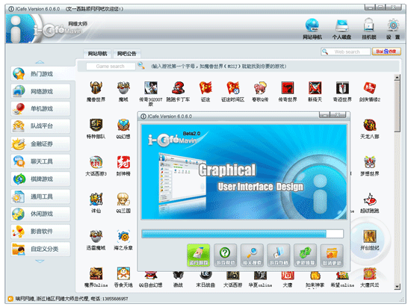Launch the 梦想世界 game

coord(370,162)
